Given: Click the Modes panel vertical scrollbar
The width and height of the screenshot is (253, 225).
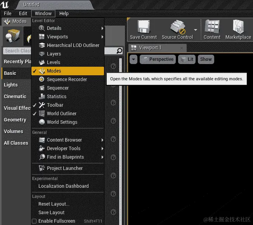Looking at the screenshot, I should click(x=120, y=141).
